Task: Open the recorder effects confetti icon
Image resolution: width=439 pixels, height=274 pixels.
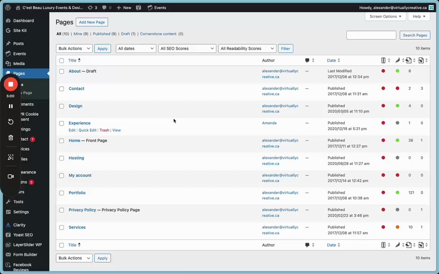Action: point(11,157)
